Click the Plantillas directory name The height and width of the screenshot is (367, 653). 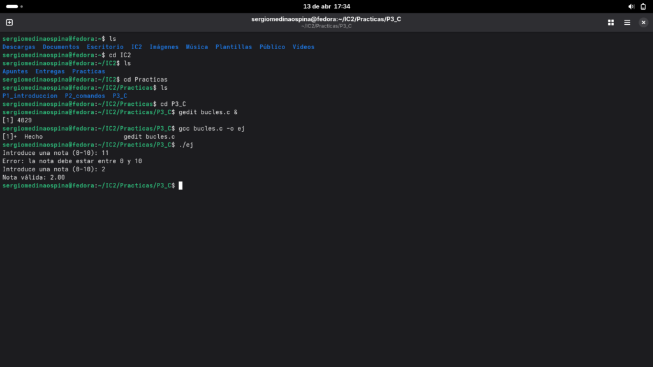(233, 47)
